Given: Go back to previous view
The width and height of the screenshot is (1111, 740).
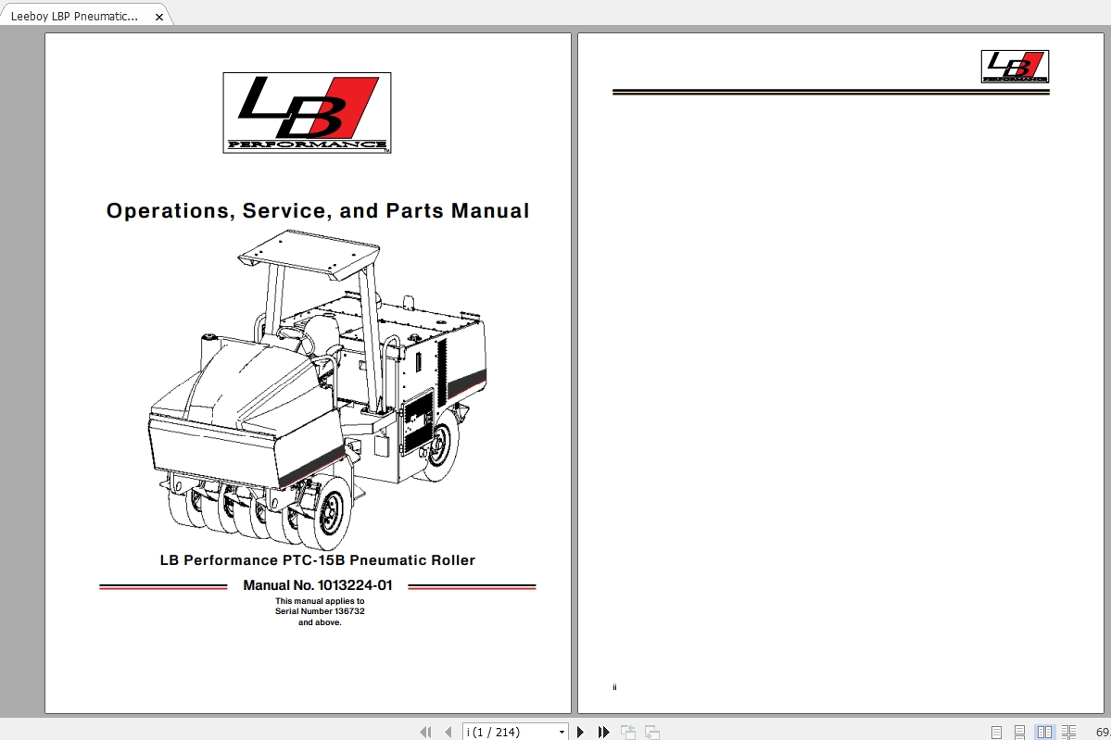Looking at the screenshot, I should pyautogui.click(x=627, y=732).
